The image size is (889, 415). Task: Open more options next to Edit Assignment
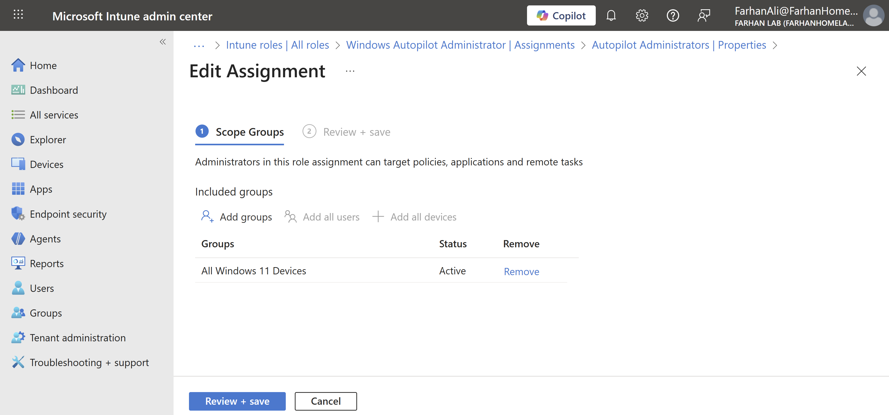(x=350, y=71)
